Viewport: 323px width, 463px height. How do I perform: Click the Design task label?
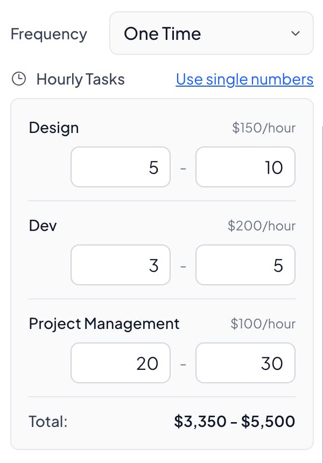[x=54, y=128]
